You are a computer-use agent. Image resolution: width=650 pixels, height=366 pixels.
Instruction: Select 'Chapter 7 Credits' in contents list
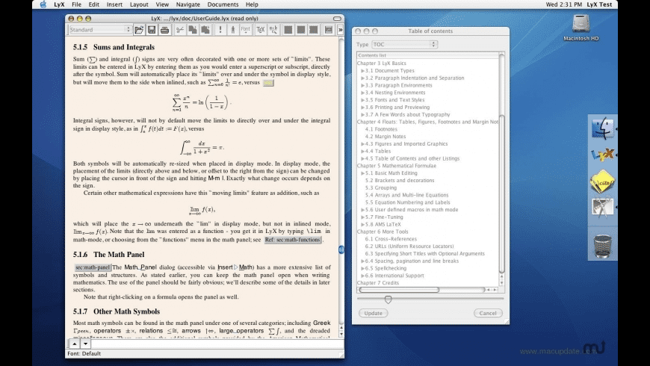coord(377,283)
